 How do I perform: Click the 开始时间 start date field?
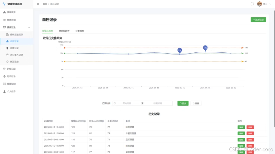(x=127, y=103)
